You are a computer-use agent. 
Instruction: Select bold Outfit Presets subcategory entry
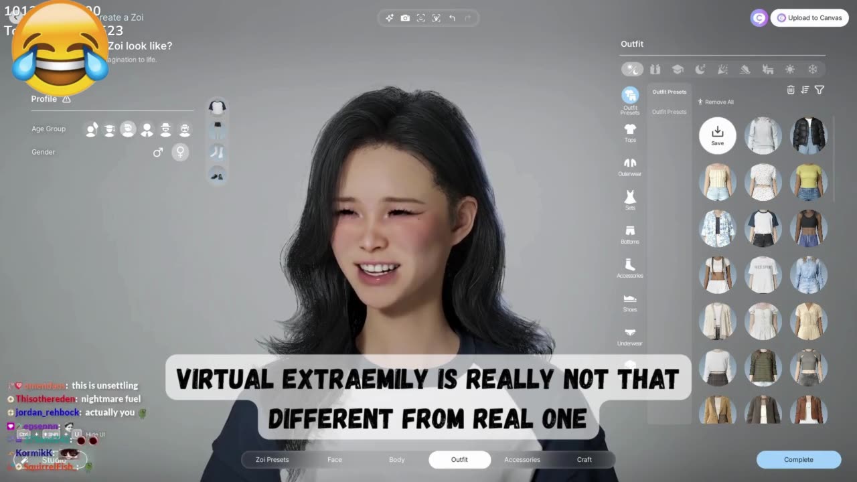[x=670, y=92]
